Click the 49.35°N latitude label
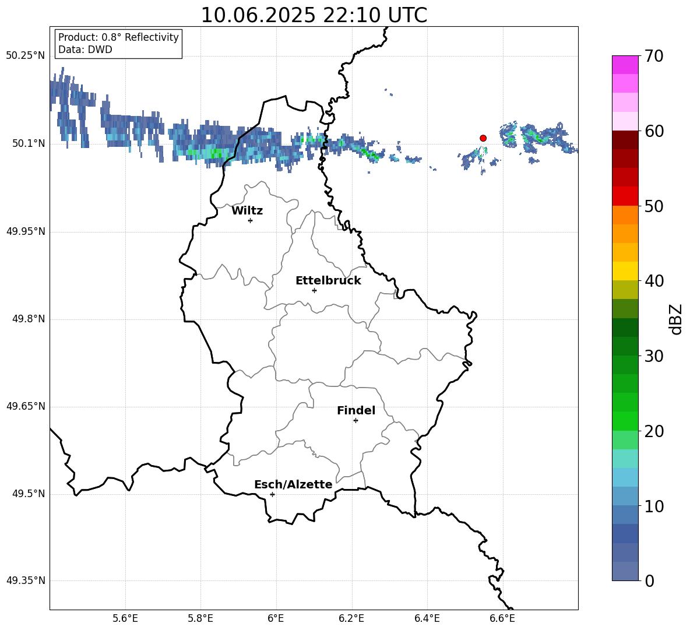This screenshot has height=630, width=690. [26, 580]
